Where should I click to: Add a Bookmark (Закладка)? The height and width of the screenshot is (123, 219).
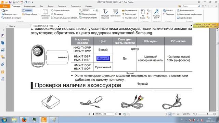pyautogui.click(x=169, y=14)
